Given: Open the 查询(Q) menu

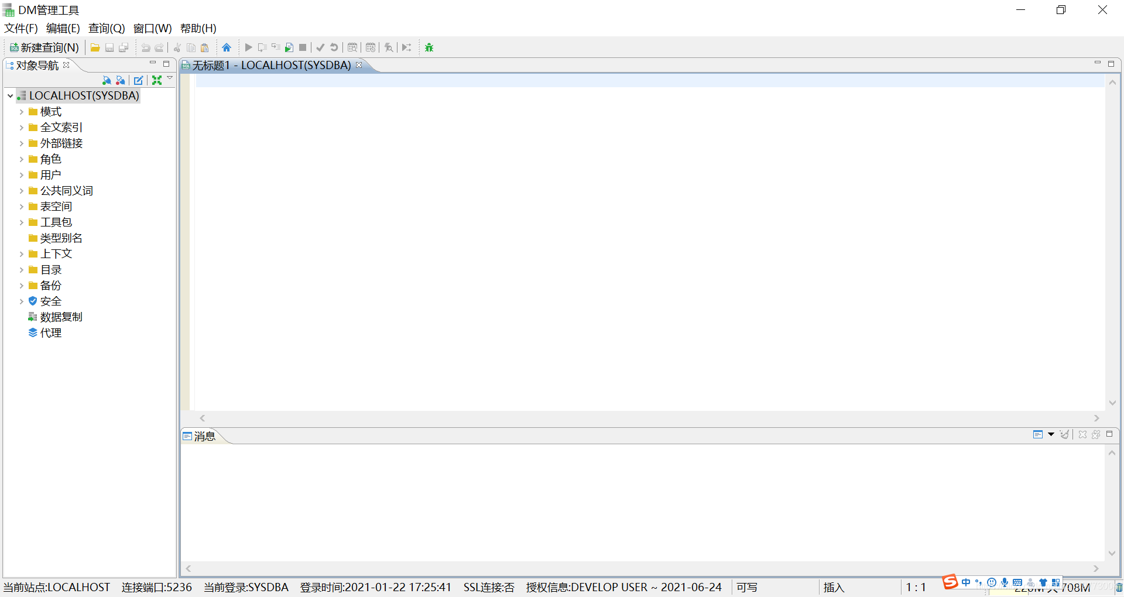Looking at the screenshot, I should 107,28.
